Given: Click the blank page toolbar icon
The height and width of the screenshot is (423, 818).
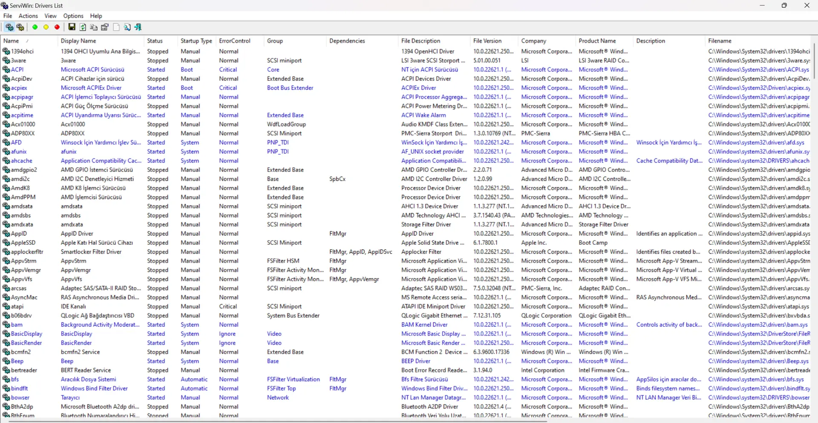Looking at the screenshot, I should [116, 27].
